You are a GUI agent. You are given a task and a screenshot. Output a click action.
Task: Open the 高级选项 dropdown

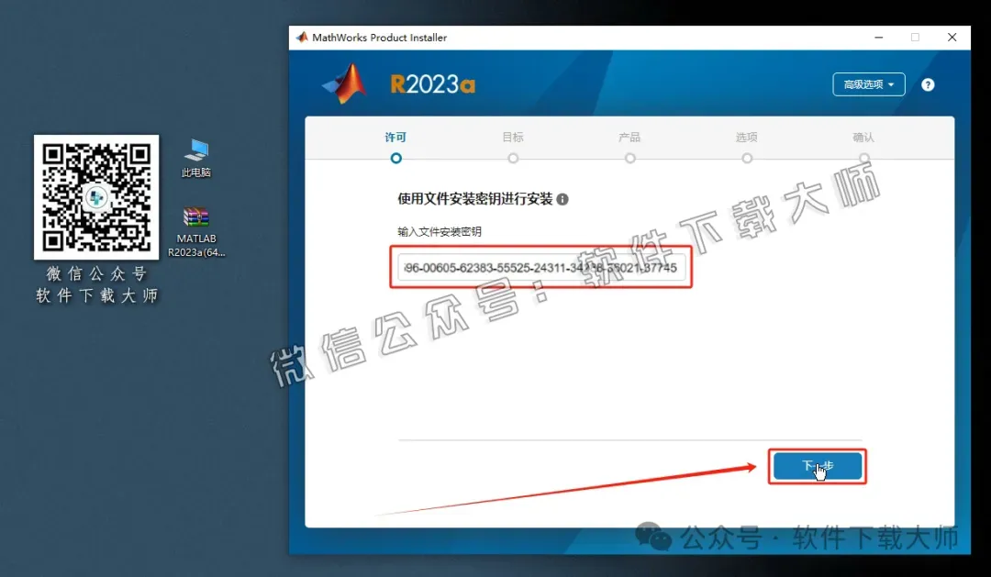868,84
